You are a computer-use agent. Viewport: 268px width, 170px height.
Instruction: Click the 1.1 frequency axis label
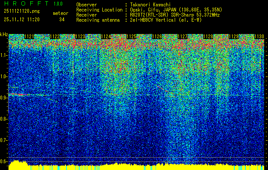click(x=4, y=55)
